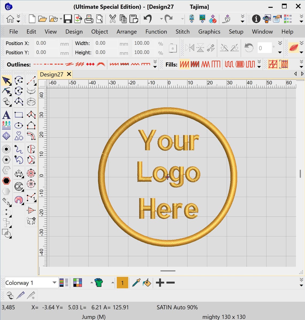Click the vertical scrollbar handle
This screenshot has height=320, width=305.
click(300, 174)
